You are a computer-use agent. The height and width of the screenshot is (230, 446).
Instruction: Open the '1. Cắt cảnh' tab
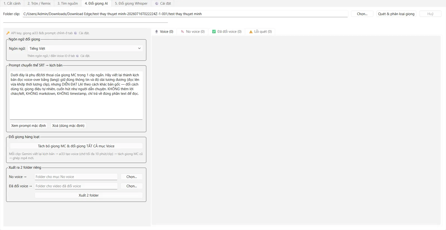click(12, 3)
